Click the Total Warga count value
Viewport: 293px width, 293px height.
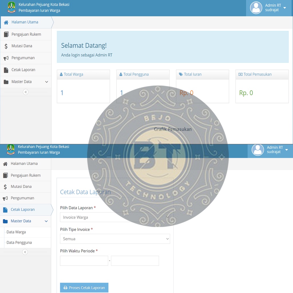[x=62, y=93]
